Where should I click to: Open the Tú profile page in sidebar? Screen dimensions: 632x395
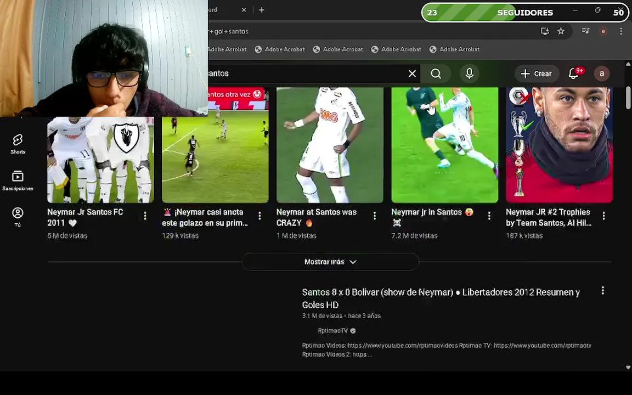point(18,217)
